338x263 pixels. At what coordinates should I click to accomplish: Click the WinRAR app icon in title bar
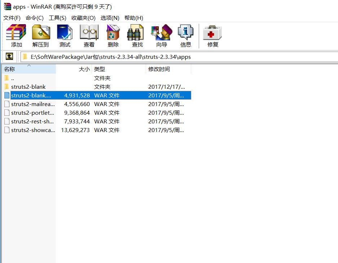pos(7,6)
